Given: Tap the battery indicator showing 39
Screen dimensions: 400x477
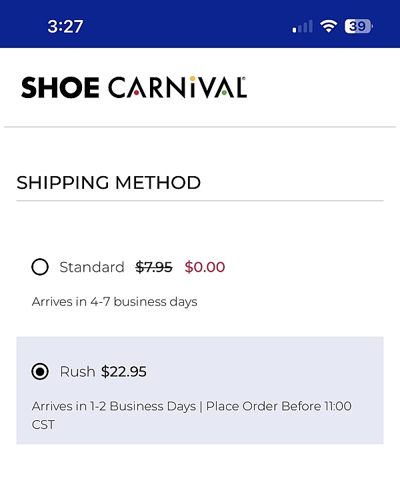Looking at the screenshot, I should point(359,26).
